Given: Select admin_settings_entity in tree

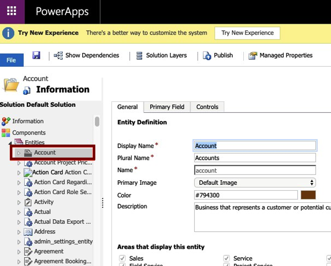Looking at the screenshot, I should coord(64,242).
